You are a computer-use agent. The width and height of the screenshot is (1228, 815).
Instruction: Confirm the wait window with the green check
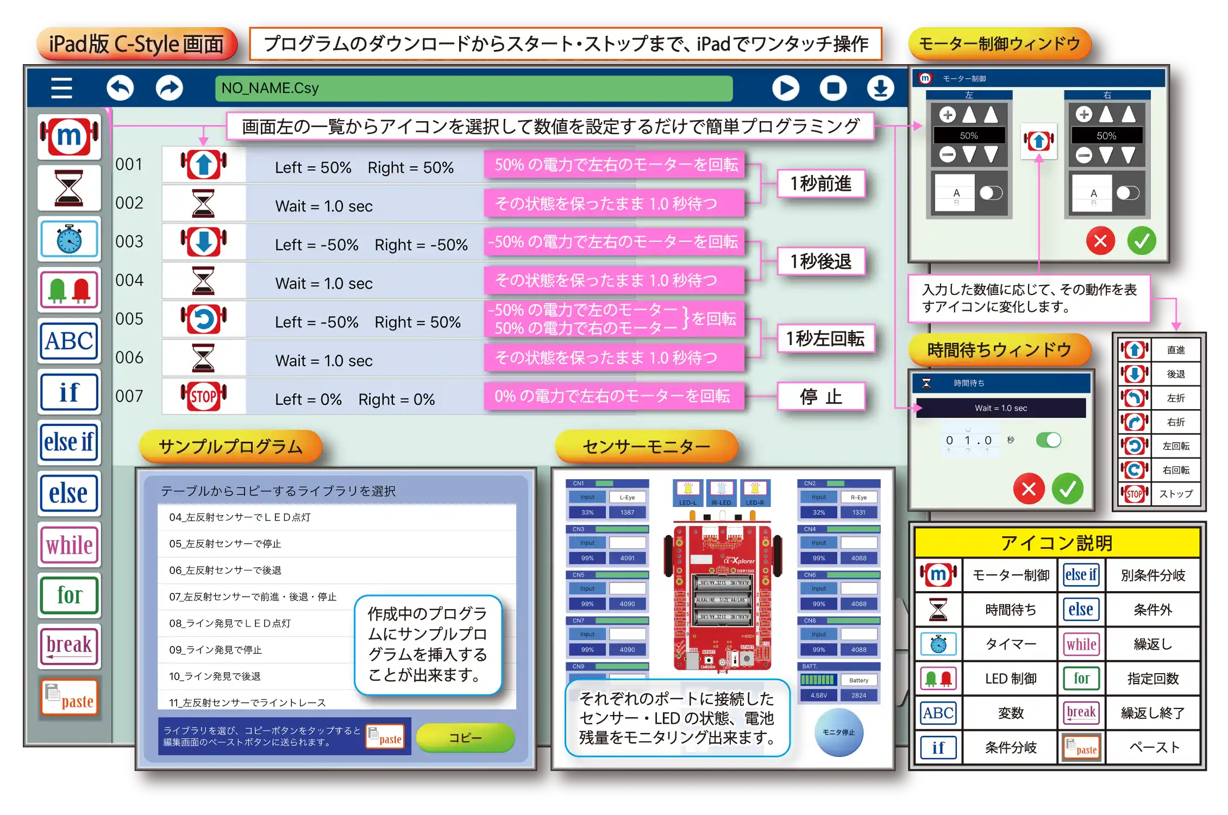pos(1068,489)
